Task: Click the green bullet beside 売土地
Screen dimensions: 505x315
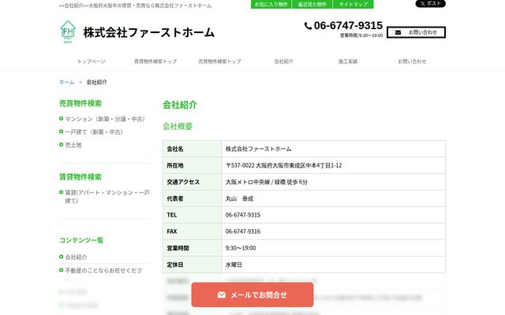Action: coord(62,145)
